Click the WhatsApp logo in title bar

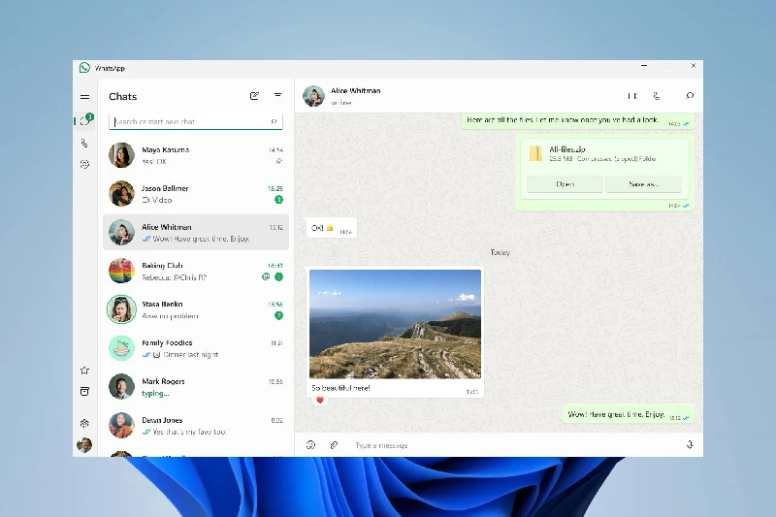tap(84, 68)
